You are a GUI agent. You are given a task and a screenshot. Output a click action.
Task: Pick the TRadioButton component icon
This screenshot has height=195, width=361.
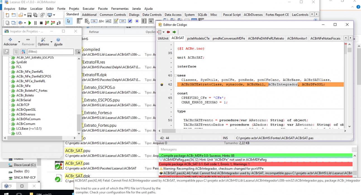click(x=137, y=21)
